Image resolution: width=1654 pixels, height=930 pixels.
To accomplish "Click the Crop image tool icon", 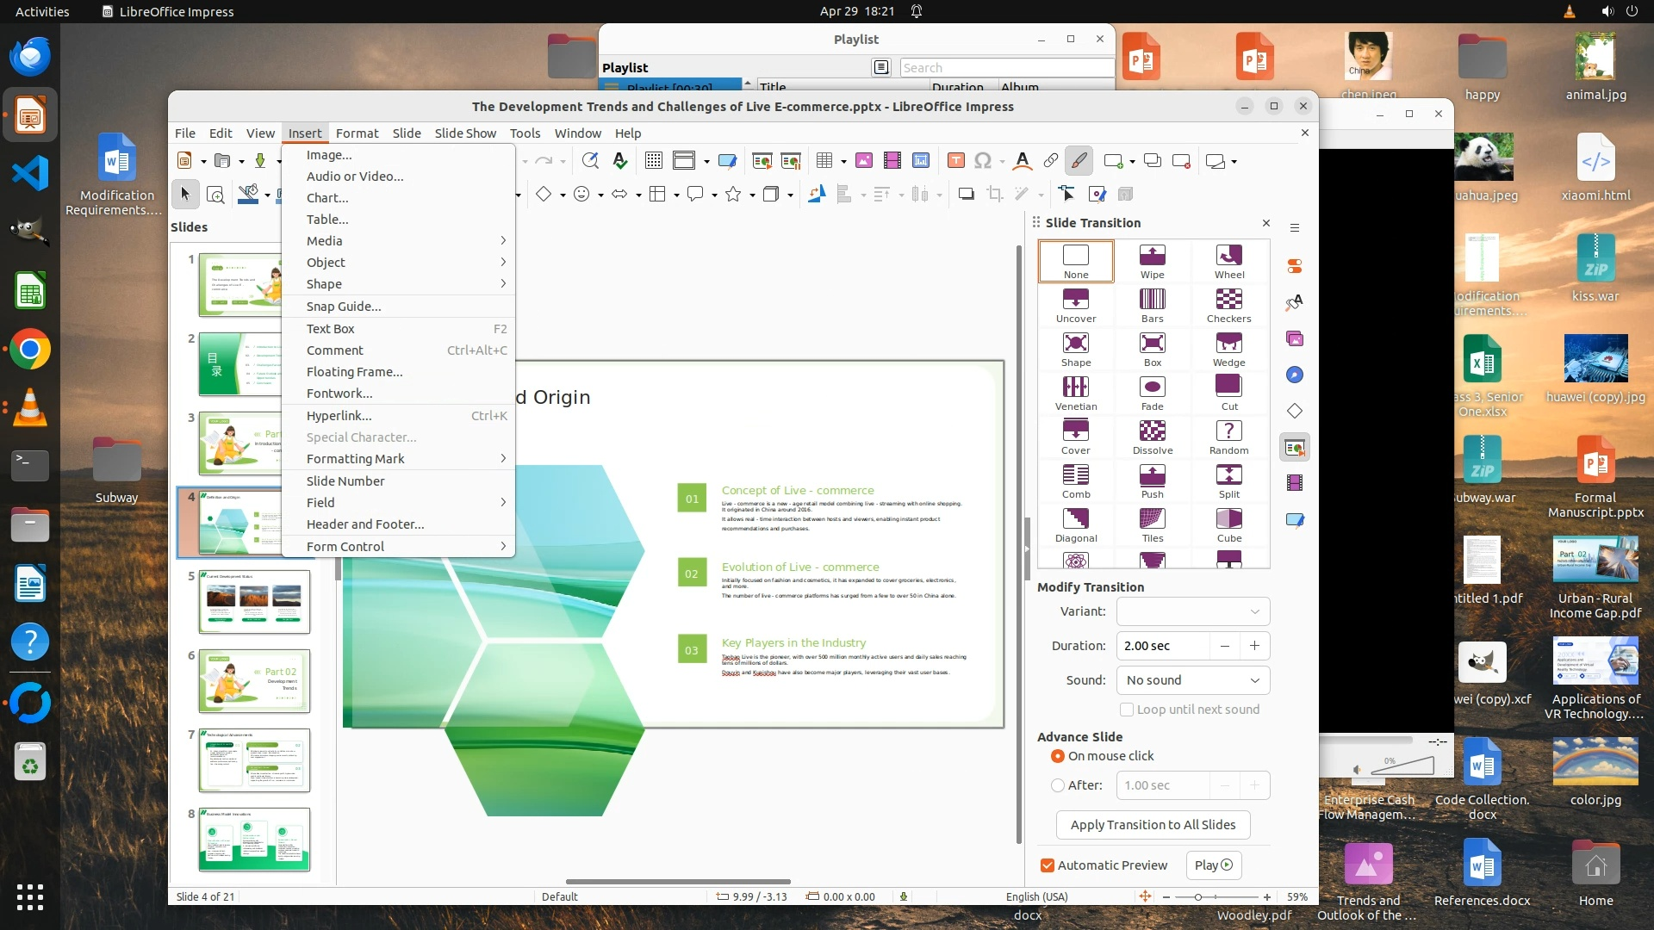I will tap(995, 195).
